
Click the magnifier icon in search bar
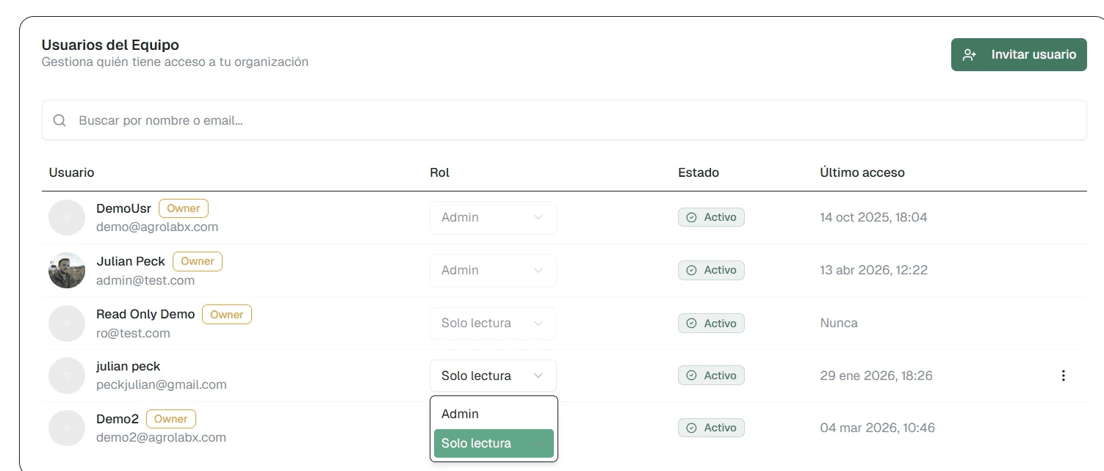(x=60, y=120)
